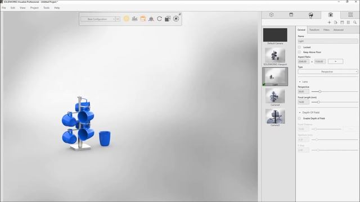This screenshot has height=202, width=360.
Task: Open the Models palette tab icon
Action: tap(271, 15)
